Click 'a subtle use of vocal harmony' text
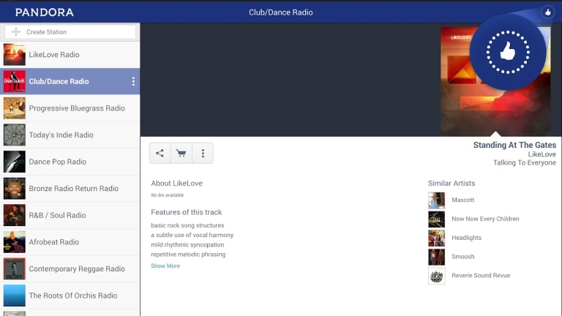Viewport: 562px width, 316px height. tap(192, 235)
